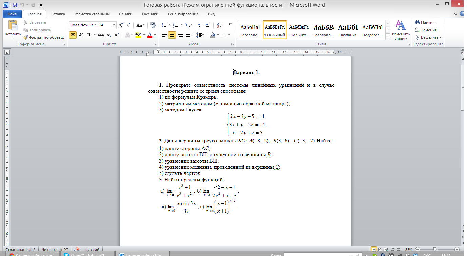Click the Redo icon in title bar

(33, 5)
